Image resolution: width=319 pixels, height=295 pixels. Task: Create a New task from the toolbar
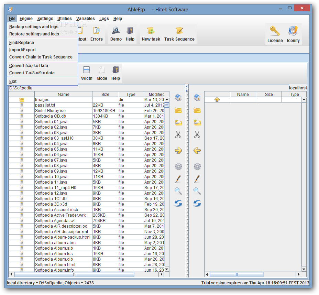[151, 34]
